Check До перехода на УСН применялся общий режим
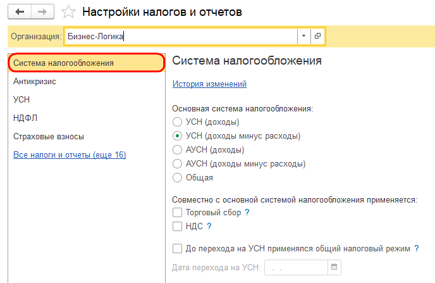The image size is (435, 283). click(x=177, y=249)
